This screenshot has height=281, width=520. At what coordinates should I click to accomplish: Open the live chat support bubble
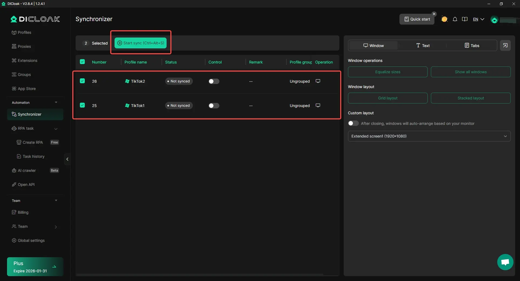(505, 262)
